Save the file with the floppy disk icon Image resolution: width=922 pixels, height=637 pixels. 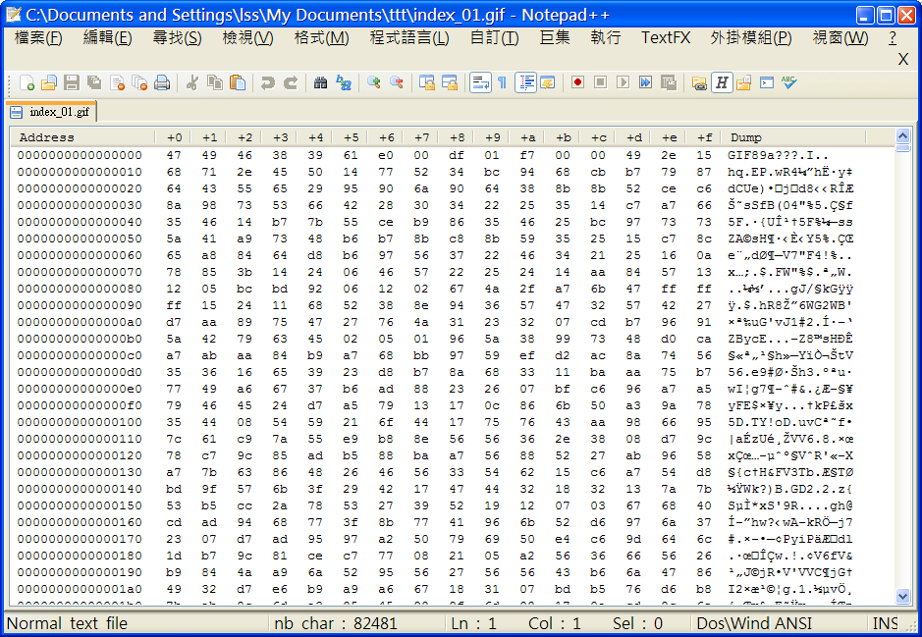(x=71, y=82)
